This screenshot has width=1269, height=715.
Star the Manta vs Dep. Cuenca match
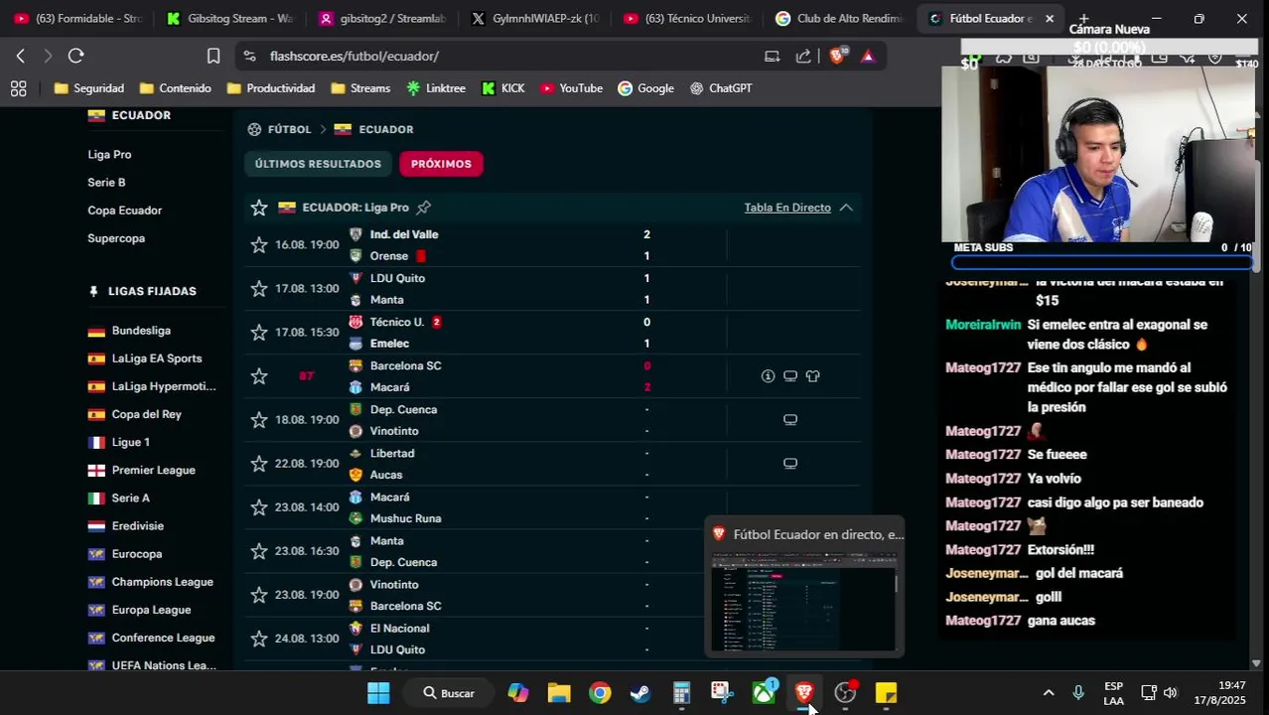[259, 551]
